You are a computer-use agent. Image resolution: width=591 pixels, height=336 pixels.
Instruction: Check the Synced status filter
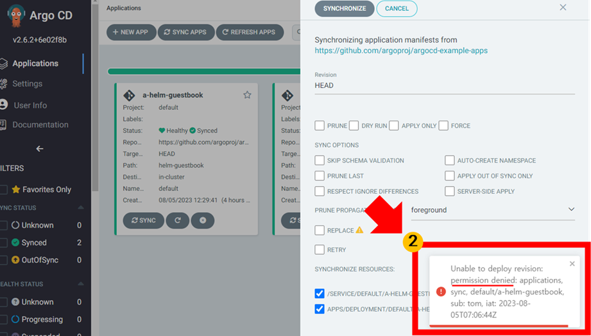4,243
